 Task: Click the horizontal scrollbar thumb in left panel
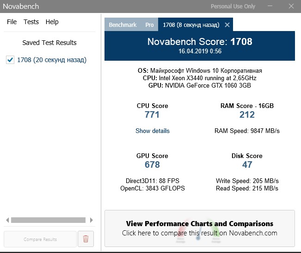point(48,220)
